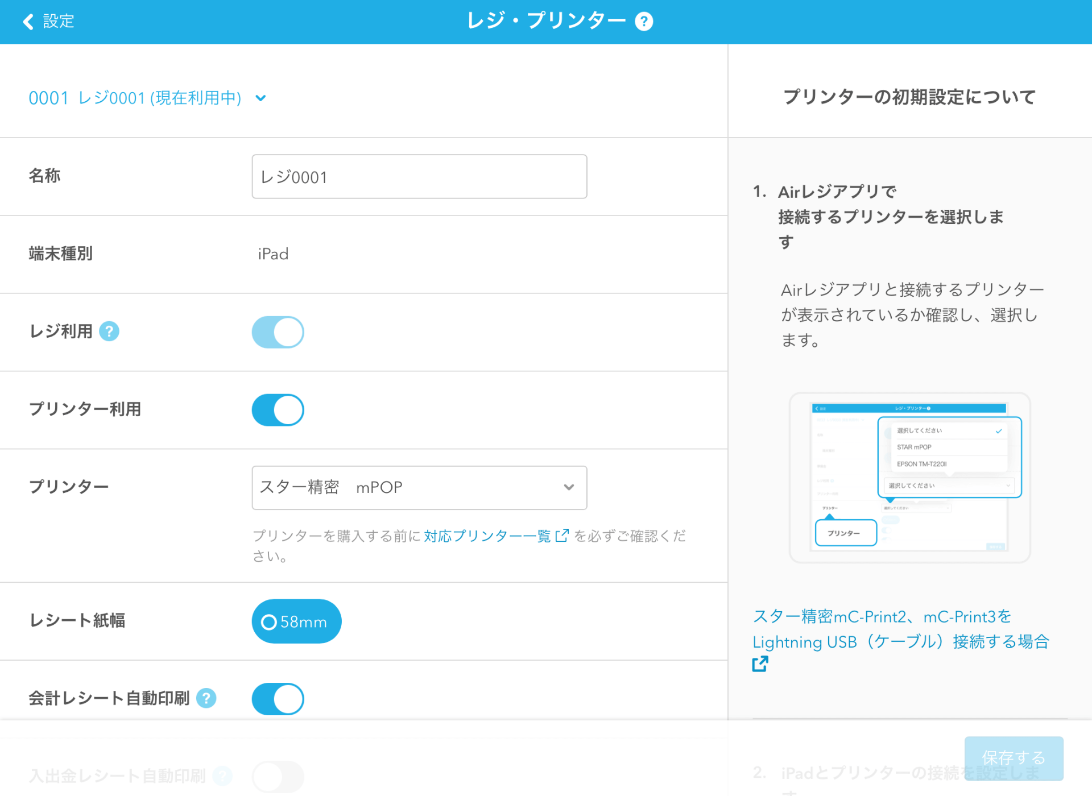Disable 会計レシート自動印刷 switch
The image size is (1092, 796).
pyautogui.click(x=278, y=699)
